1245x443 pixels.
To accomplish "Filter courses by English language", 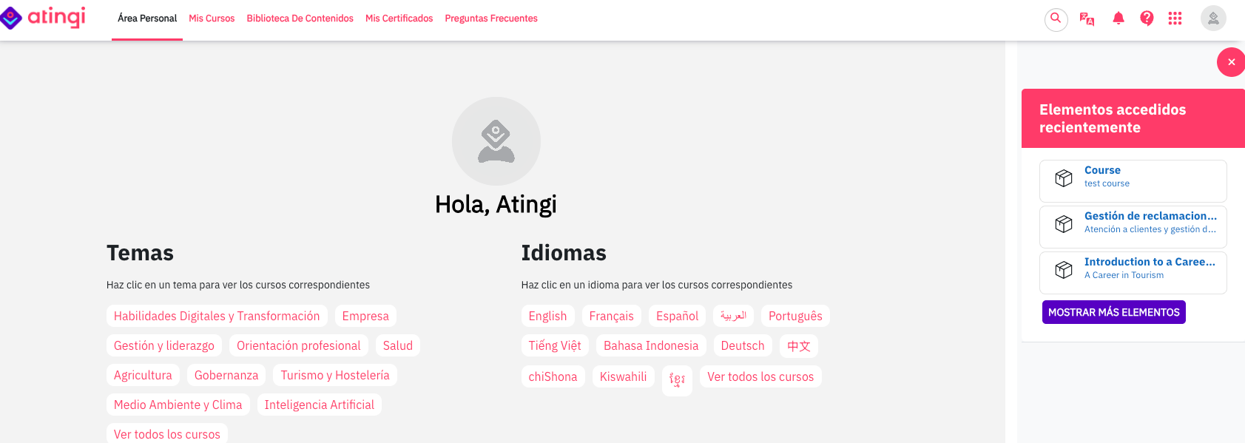I will point(547,316).
